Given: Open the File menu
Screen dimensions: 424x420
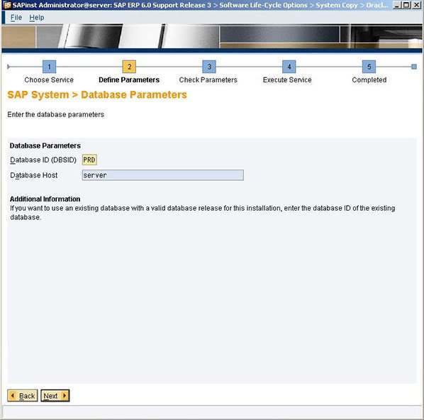Looking at the screenshot, I should (x=16, y=18).
